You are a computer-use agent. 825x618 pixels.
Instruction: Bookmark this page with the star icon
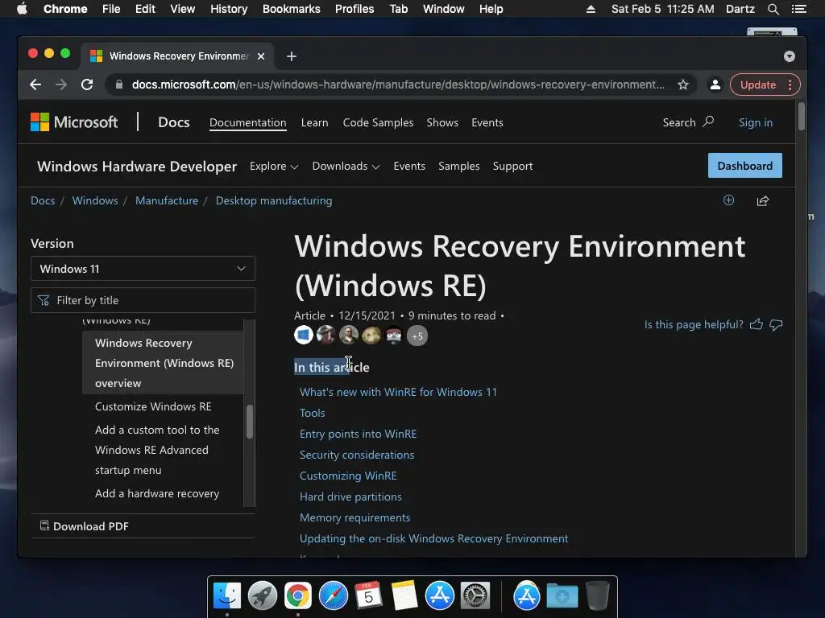pyautogui.click(x=683, y=84)
